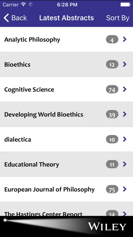This screenshot has height=237, width=133.
Task: Select the Cognitive Science journal
Action: pyautogui.click(x=66, y=89)
